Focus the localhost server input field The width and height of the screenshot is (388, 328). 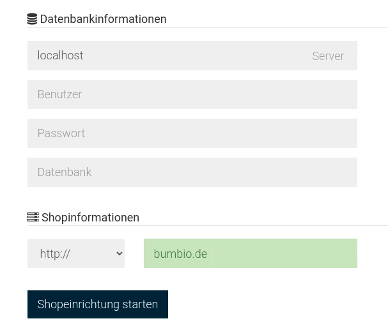(192, 56)
